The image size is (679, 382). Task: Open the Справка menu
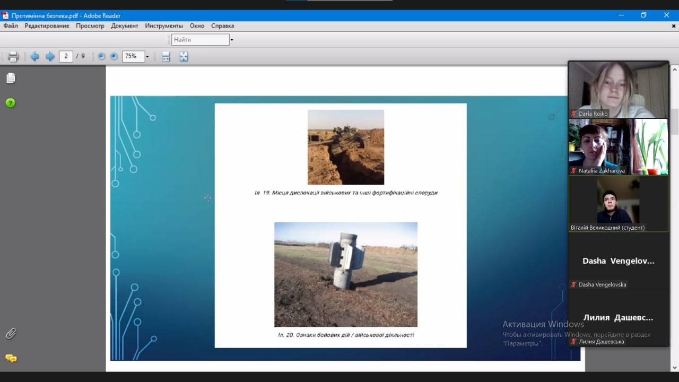[x=222, y=26]
